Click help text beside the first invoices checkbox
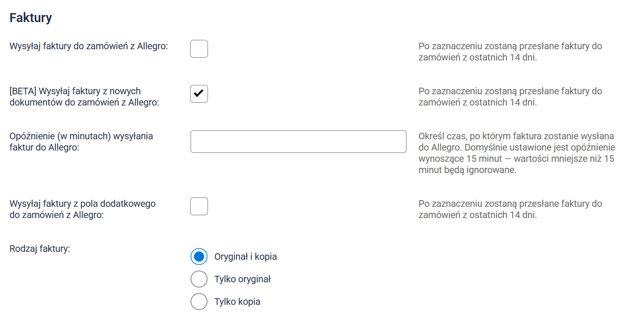This screenshot has width=630, height=317. pos(510,52)
